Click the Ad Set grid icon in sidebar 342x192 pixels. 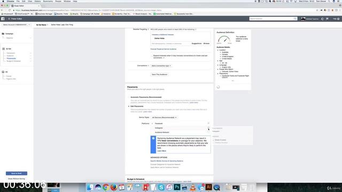point(4,49)
